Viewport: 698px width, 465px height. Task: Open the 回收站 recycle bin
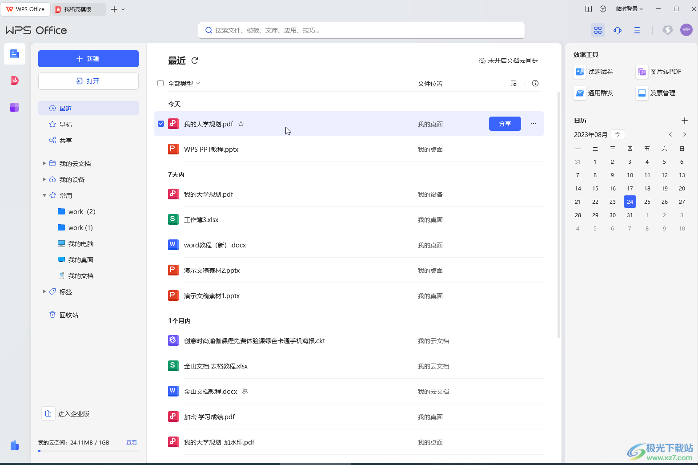tap(64, 315)
